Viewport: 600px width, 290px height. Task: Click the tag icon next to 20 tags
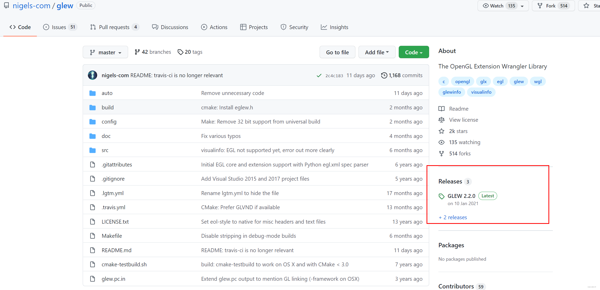pyautogui.click(x=180, y=52)
